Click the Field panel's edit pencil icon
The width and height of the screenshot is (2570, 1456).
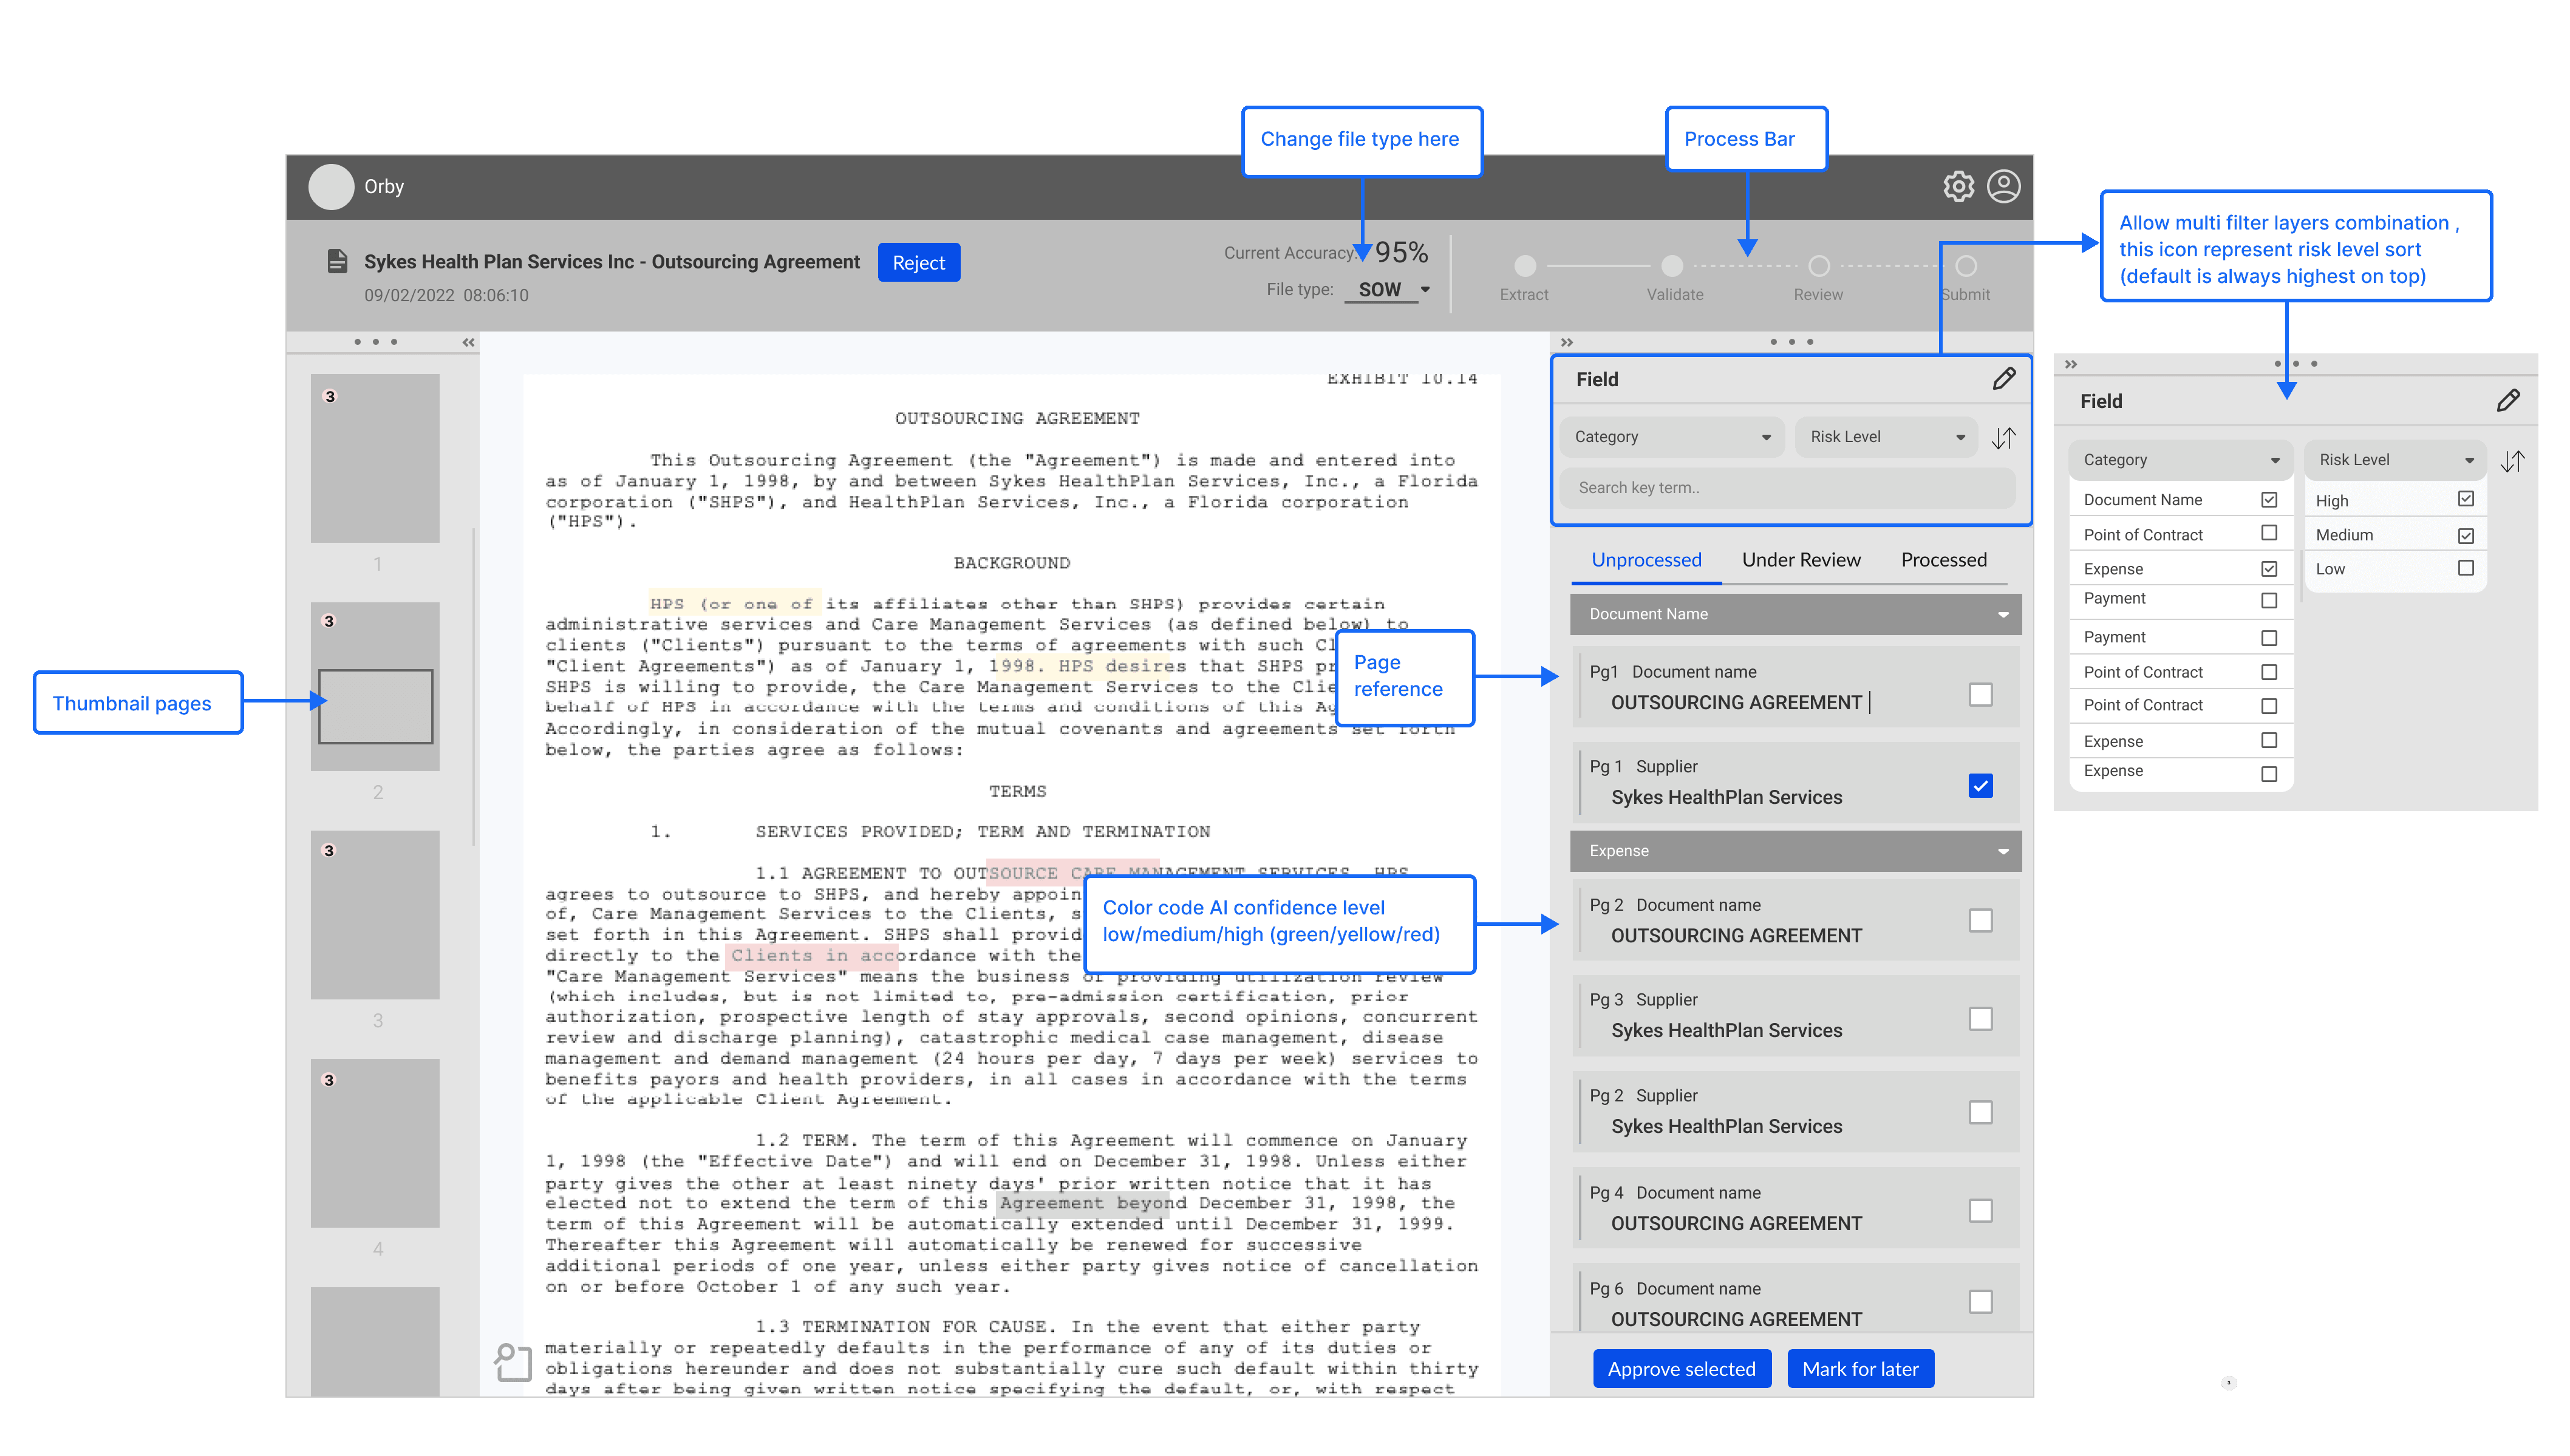[x=2003, y=379]
